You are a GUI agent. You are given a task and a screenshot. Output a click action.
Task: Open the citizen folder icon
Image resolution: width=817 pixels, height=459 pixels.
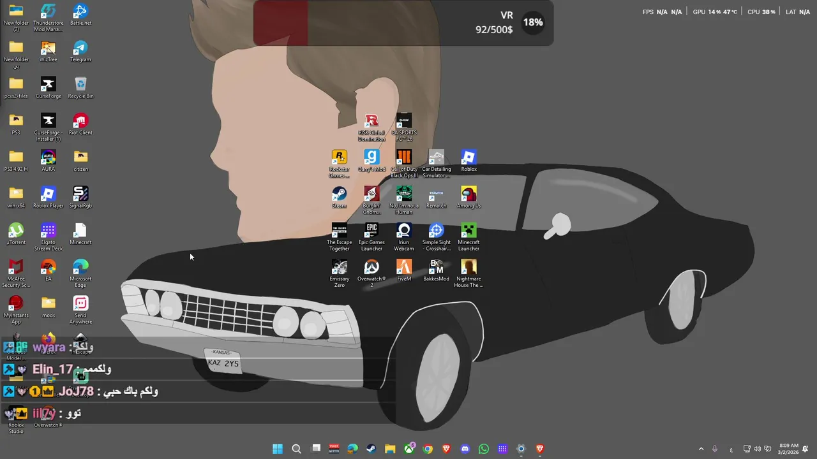point(80,161)
